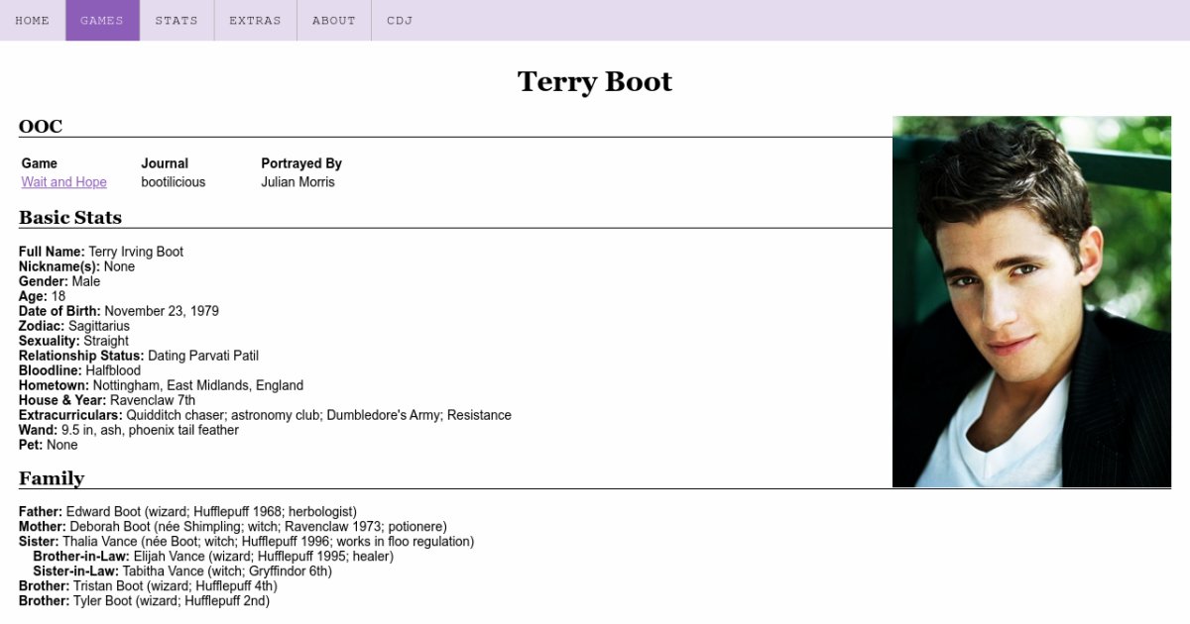Select the OOC section heading
1190x624 pixels.
pos(41,126)
